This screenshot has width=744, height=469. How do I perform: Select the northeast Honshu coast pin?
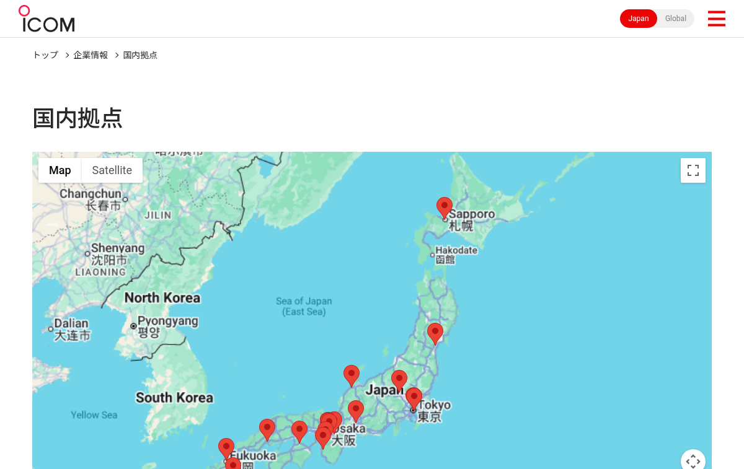435,333
